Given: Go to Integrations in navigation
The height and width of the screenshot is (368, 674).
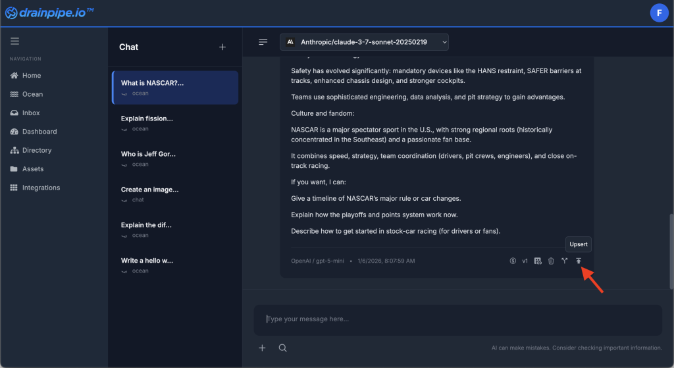Looking at the screenshot, I should tap(41, 188).
